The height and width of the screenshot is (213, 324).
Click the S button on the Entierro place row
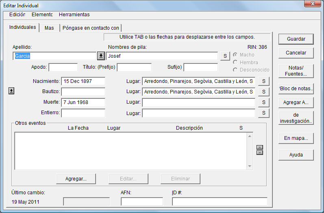coord(263,113)
